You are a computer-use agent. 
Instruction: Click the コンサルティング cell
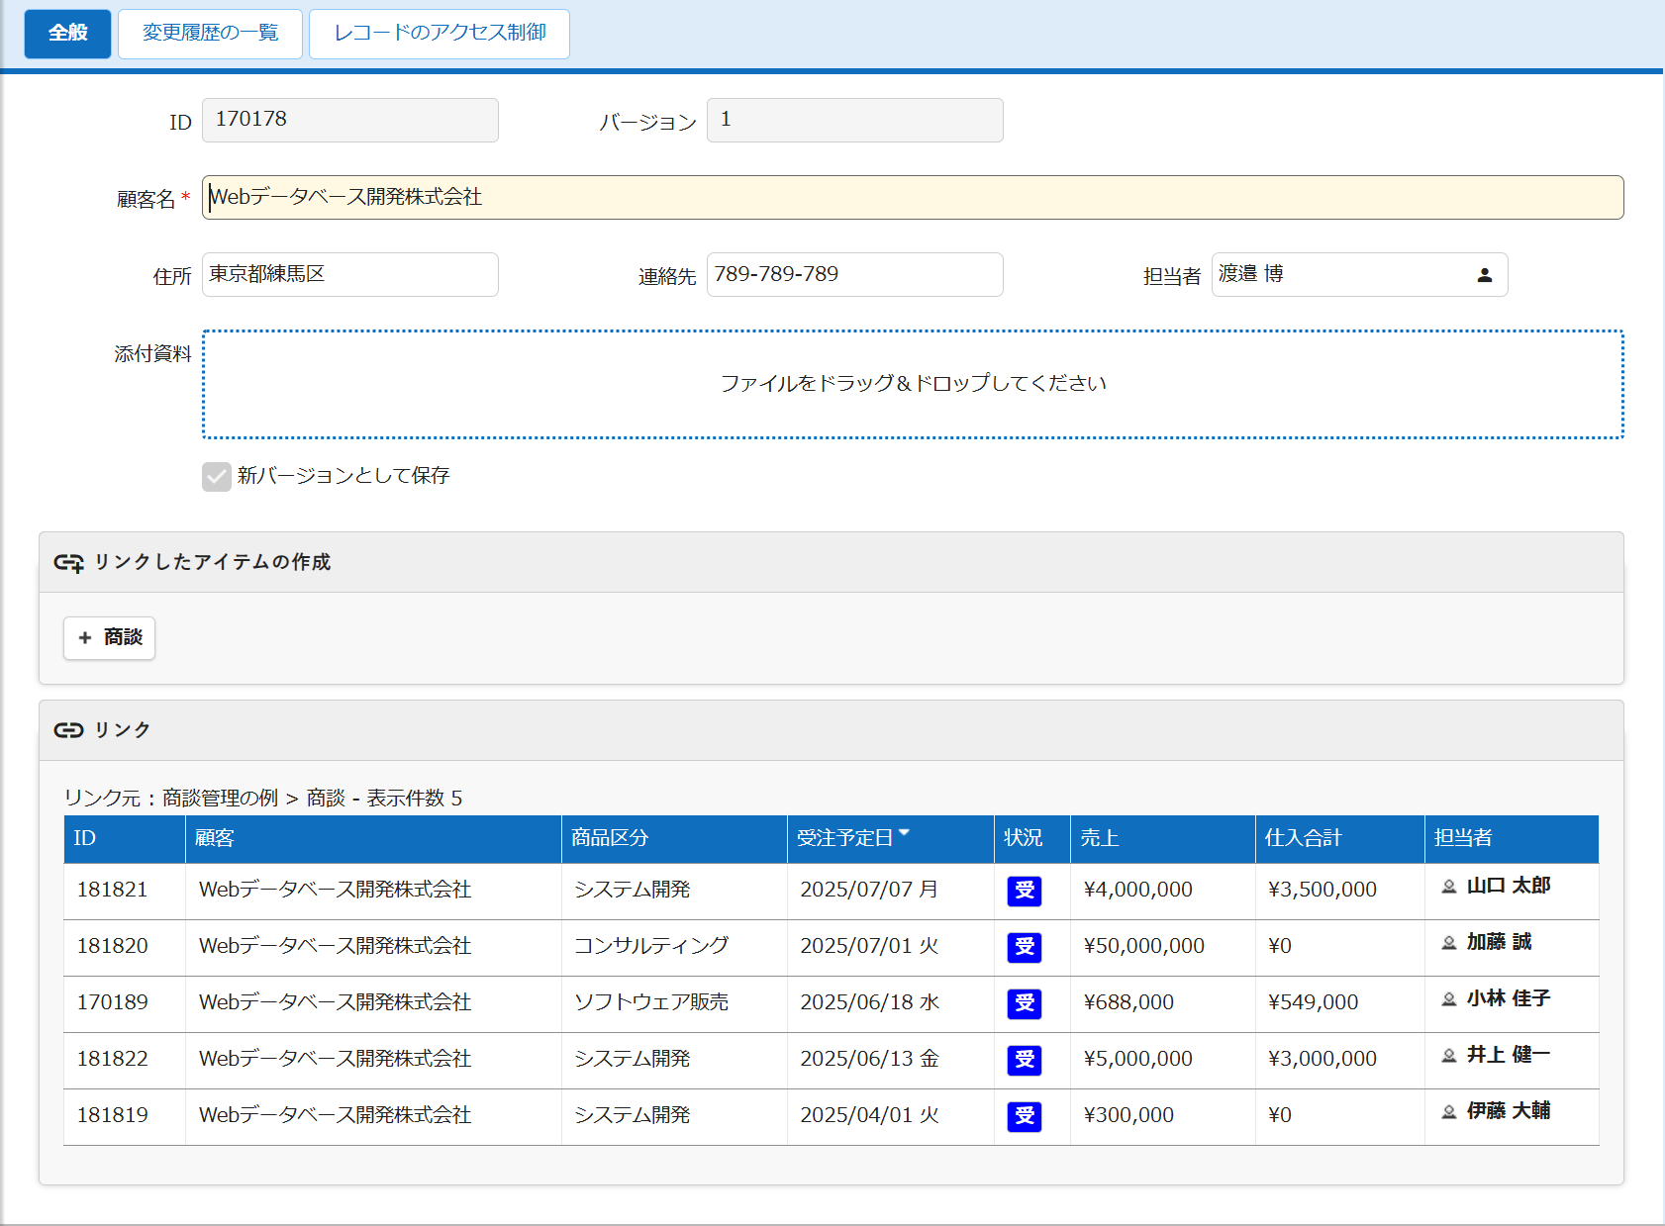click(674, 948)
